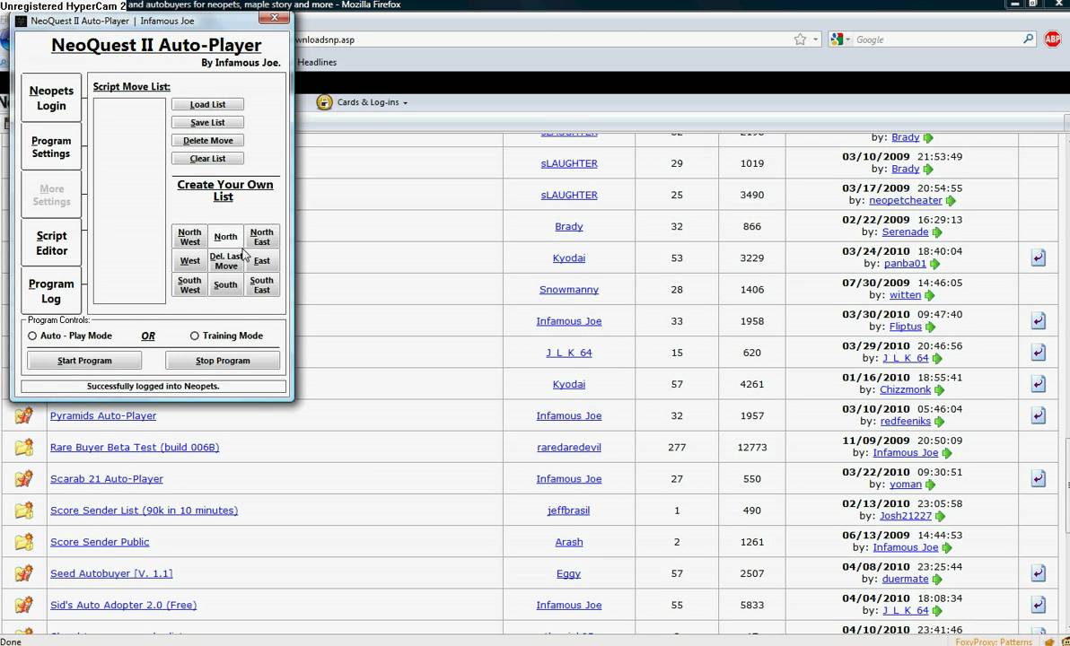Click the search magnifier icon
Screen dimensions: 1070x646
coord(1029,39)
